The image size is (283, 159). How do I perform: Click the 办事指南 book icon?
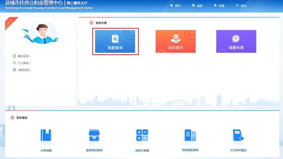46,136
